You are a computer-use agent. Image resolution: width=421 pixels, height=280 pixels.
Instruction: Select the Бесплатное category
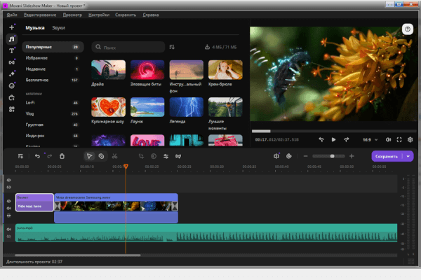tap(53, 80)
